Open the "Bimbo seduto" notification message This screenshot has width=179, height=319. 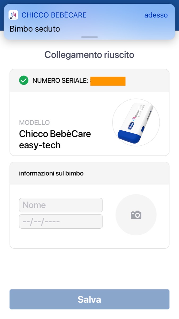35,29
